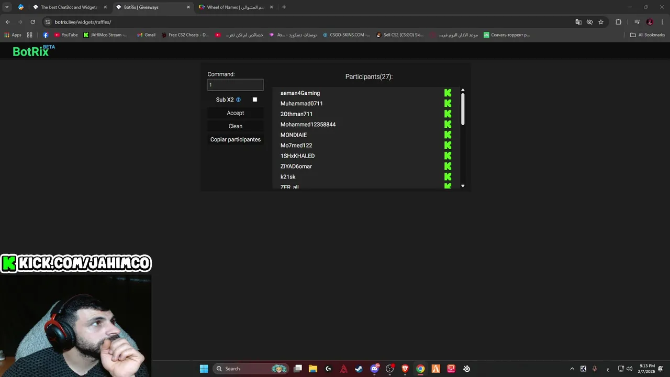Open the browser profile avatar
Screen dimensions: 670x377
coord(650,22)
